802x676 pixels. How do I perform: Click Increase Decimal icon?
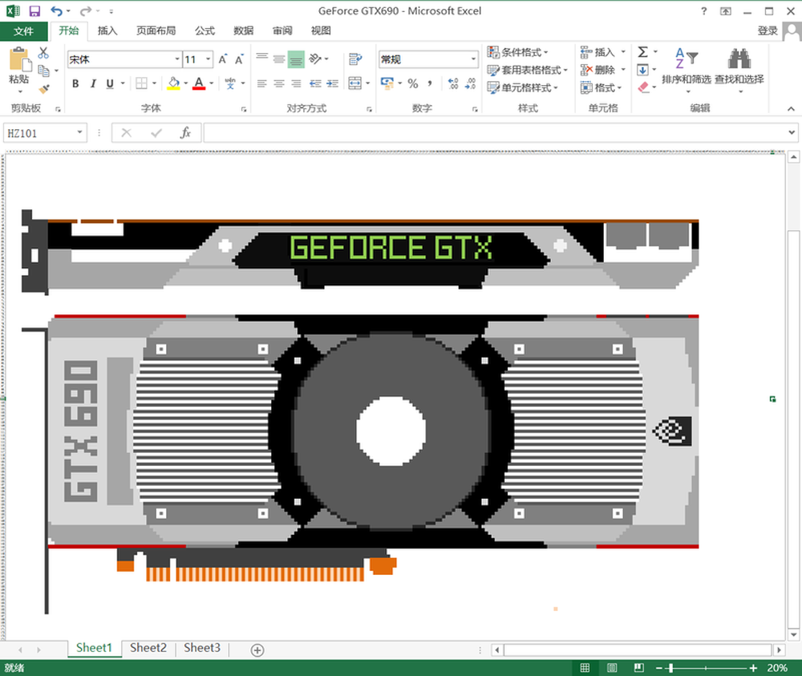453,83
